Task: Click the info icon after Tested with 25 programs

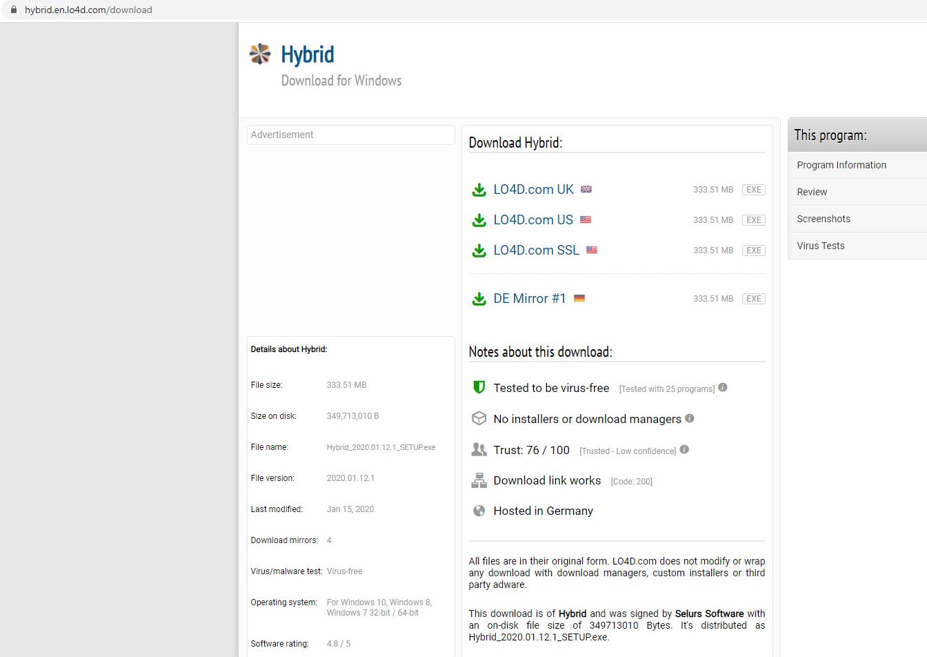Action: click(x=723, y=387)
